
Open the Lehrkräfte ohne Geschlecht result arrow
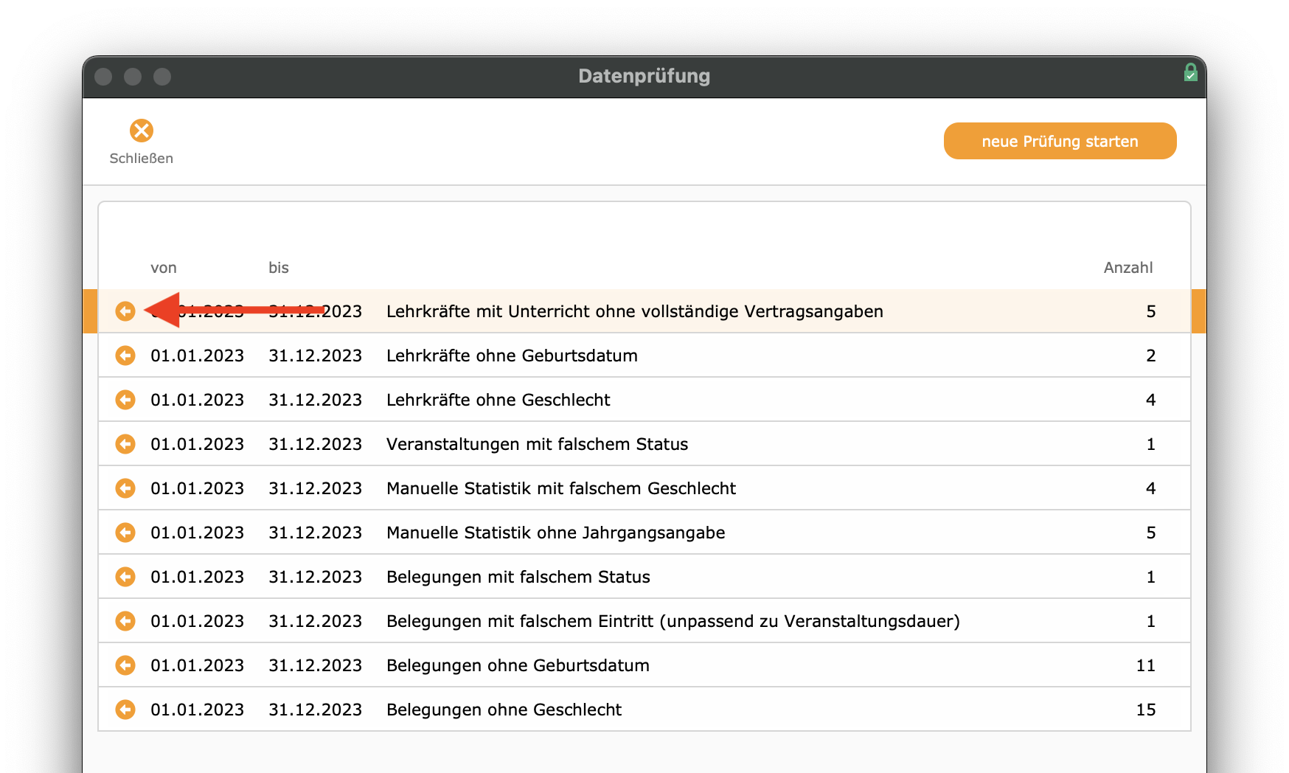pos(125,400)
